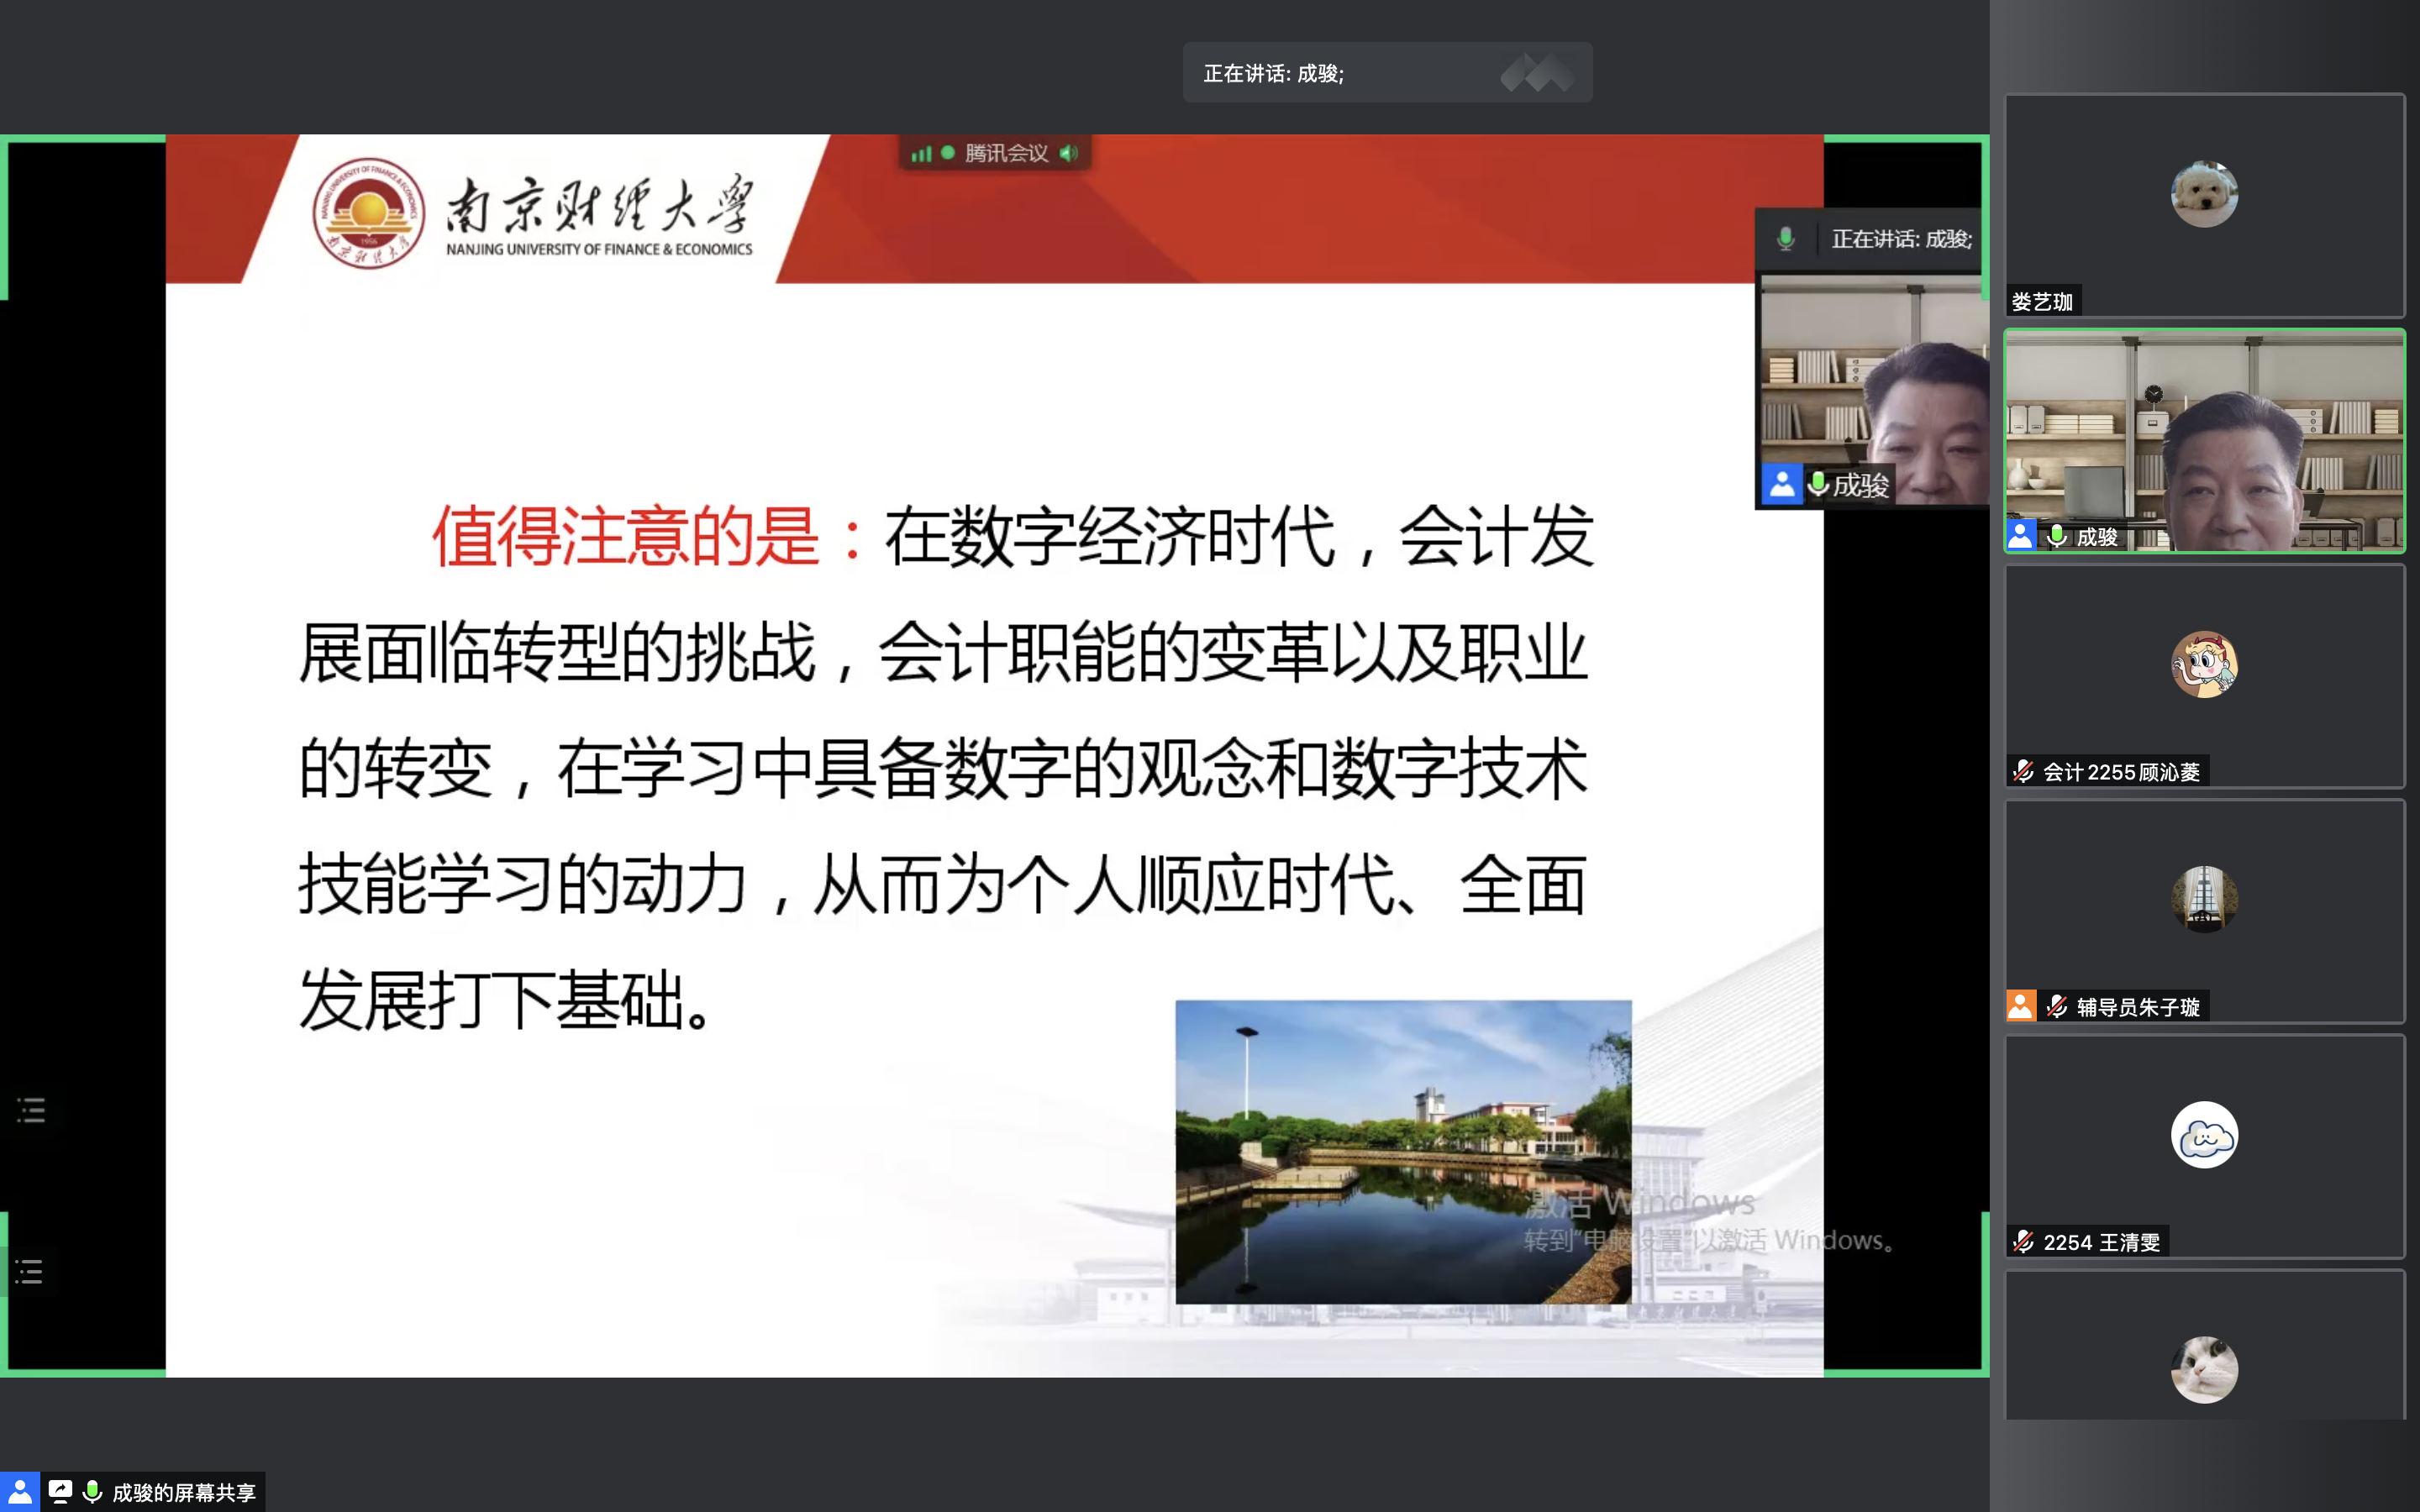Select 娄艺珈 participant tile
The width and height of the screenshot is (2420, 1512).
click(x=2204, y=205)
